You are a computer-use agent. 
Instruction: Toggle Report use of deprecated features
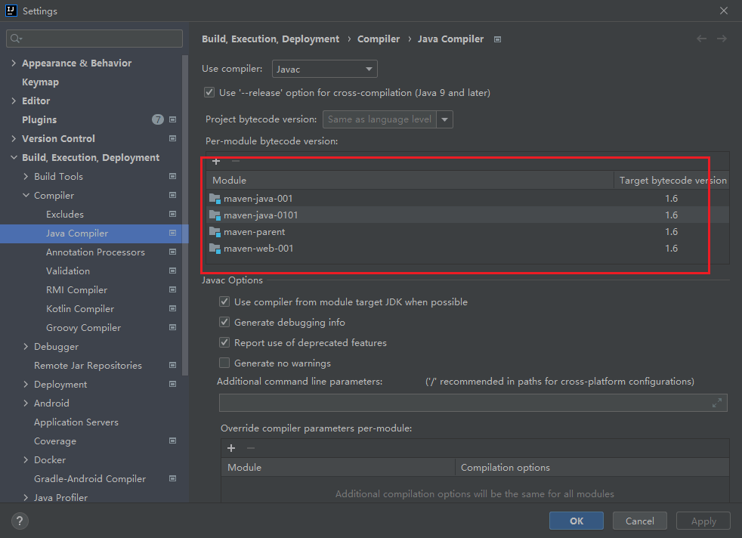click(x=224, y=342)
